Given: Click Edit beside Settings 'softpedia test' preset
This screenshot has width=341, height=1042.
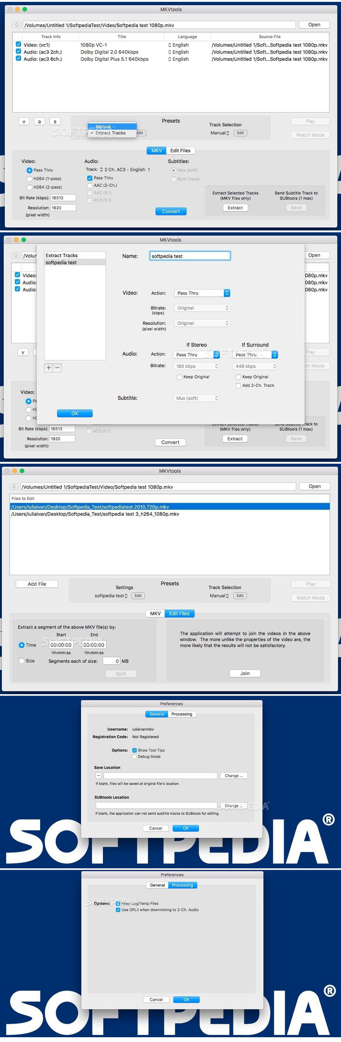Looking at the screenshot, I should 138,596.
